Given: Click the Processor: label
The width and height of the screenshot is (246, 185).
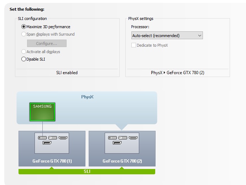Looking at the screenshot, I should (x=140, y=27).
